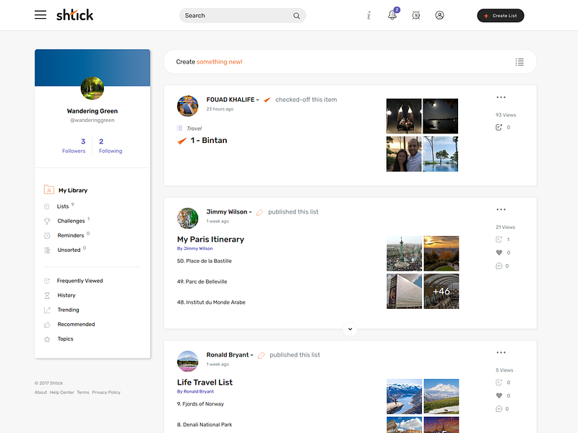Viewport: 578px width, 433px height.
Task: Click save-to-list icon on Bintan post
Action: [499, 128]
